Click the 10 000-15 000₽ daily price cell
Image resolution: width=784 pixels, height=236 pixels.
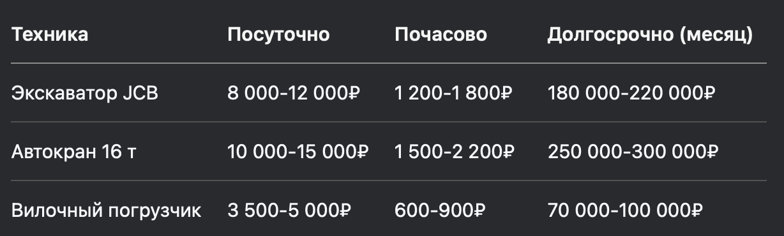coord(298,152)
